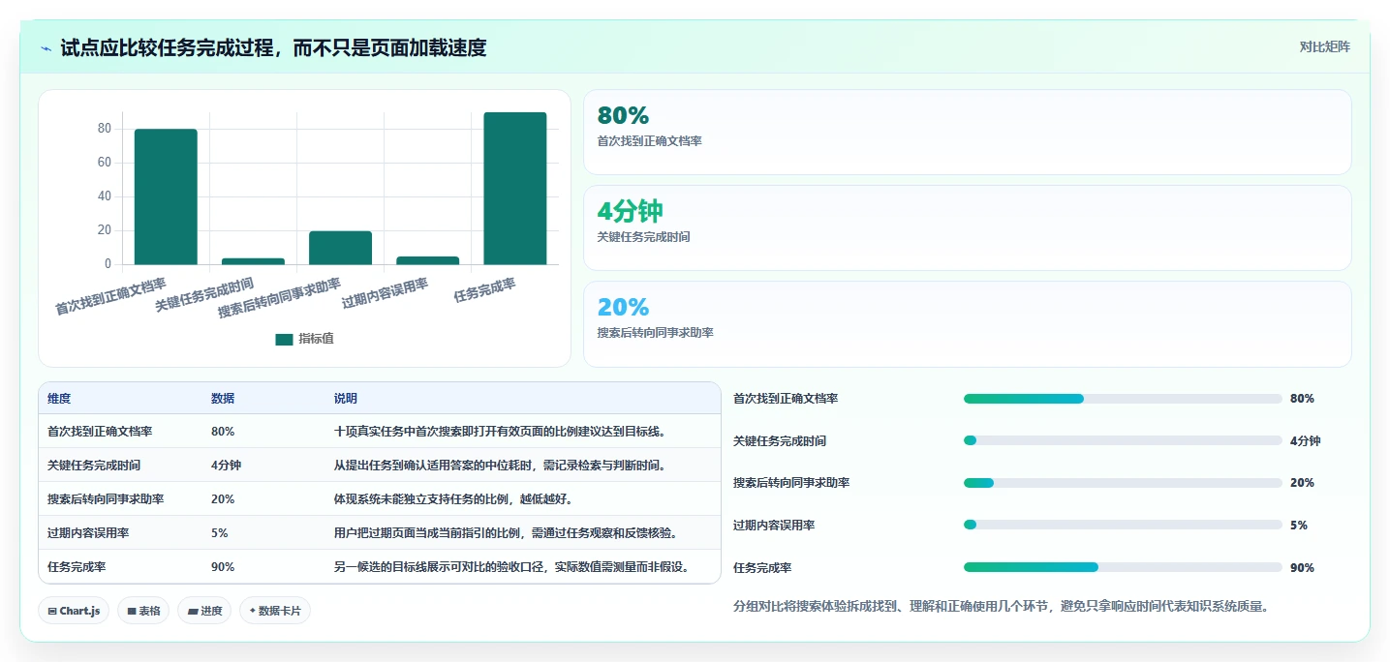
Task: Click the icon inside the Chart.js chip
Action: tap(52, 612)
